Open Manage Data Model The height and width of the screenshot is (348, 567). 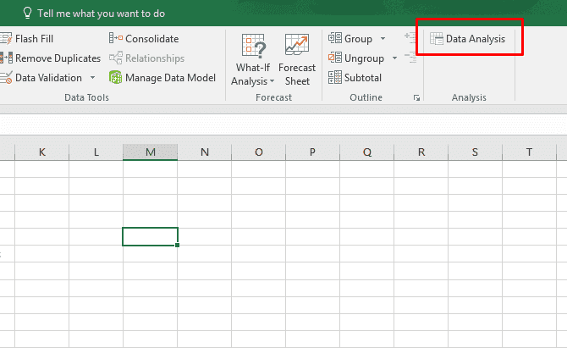162,77
